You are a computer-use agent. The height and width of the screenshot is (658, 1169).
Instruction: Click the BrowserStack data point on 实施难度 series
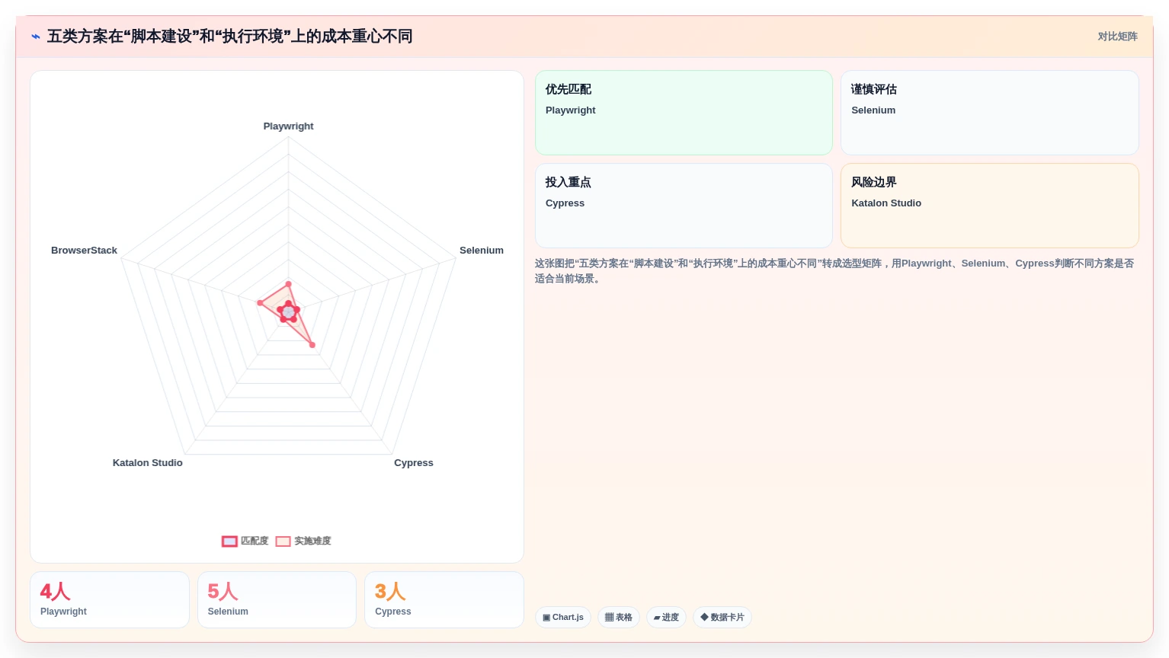tap(260, 303)
